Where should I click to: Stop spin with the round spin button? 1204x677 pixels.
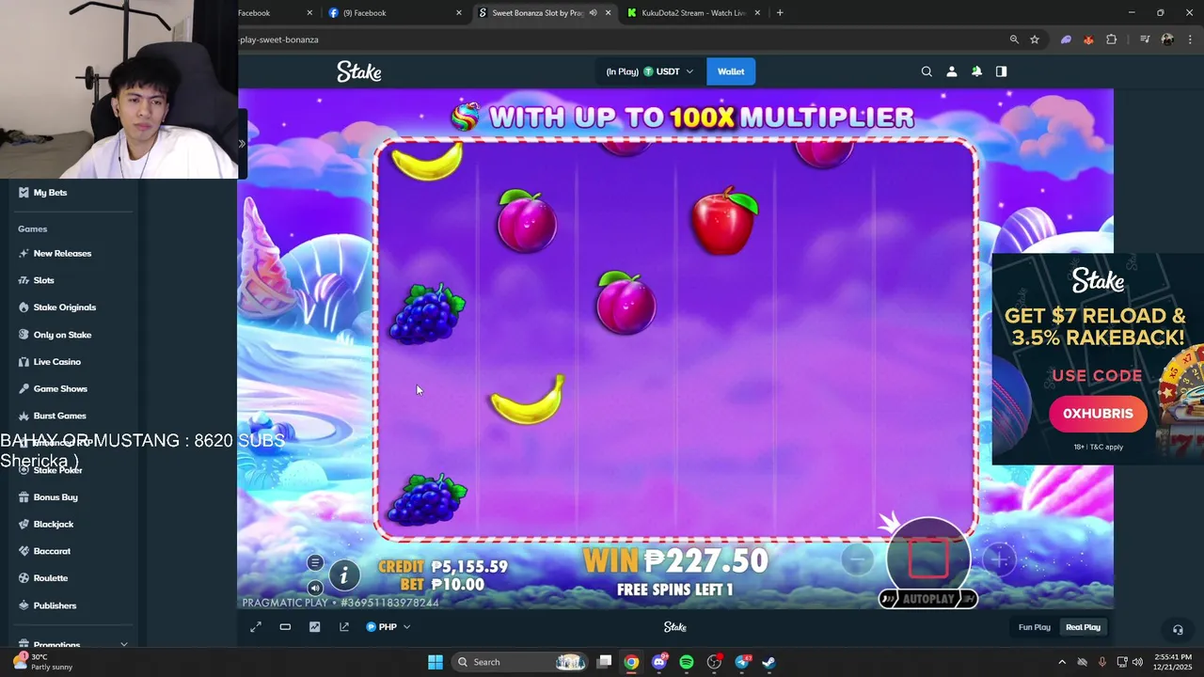[928, 559]
